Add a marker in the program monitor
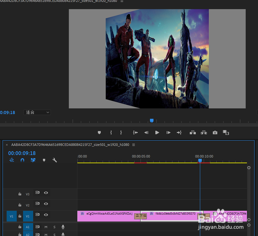The width and height of the screenshot is (258, 236). point(99,133)
